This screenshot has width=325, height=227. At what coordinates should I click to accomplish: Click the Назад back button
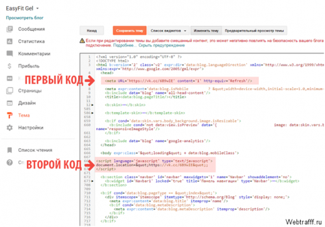[92, 31]
